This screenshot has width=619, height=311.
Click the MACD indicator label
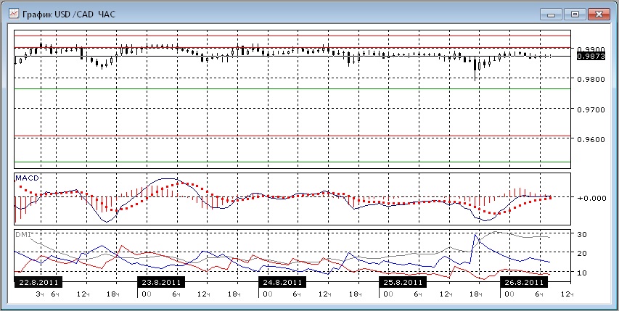pos(28,178)
